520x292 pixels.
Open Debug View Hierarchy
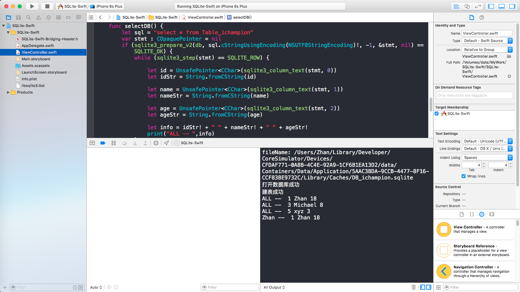click(x=156, y=143)
